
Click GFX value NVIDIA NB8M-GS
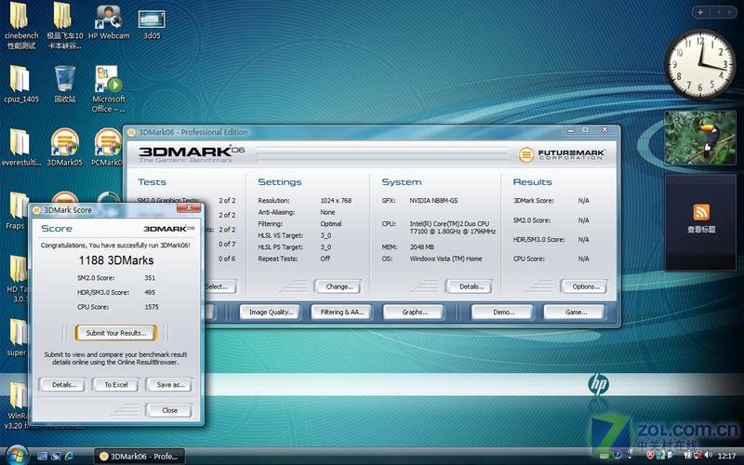(433, 201)
